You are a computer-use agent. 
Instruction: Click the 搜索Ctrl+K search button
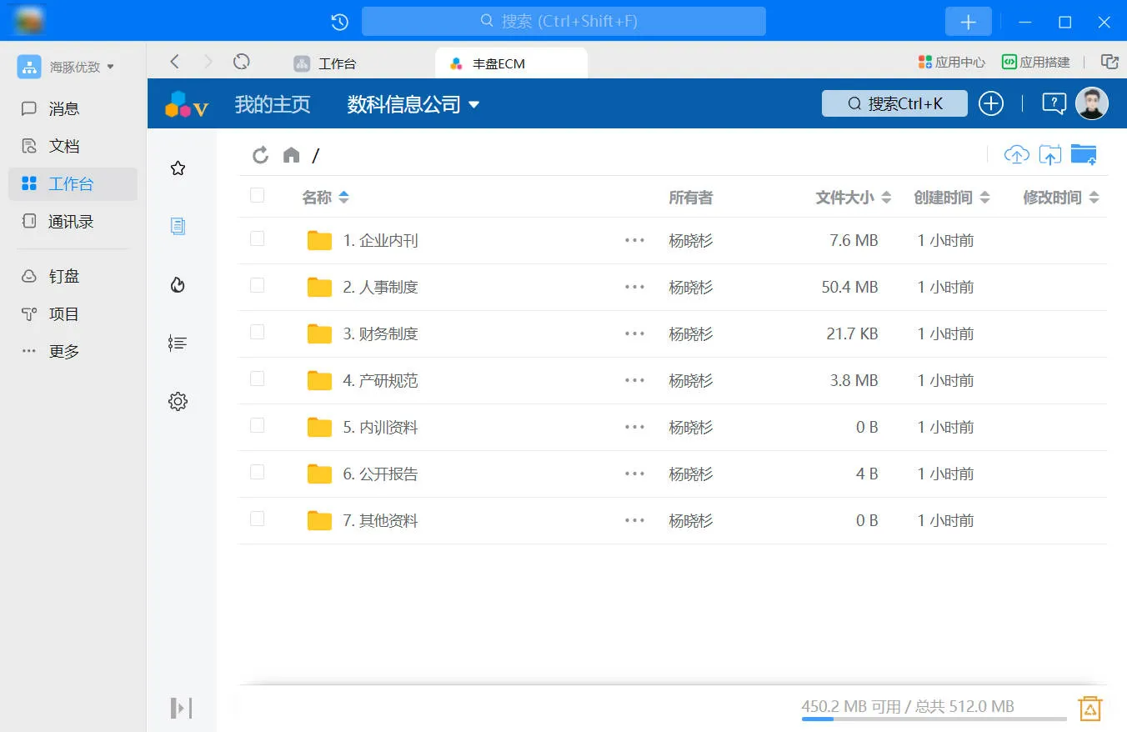tap(894, 103)
